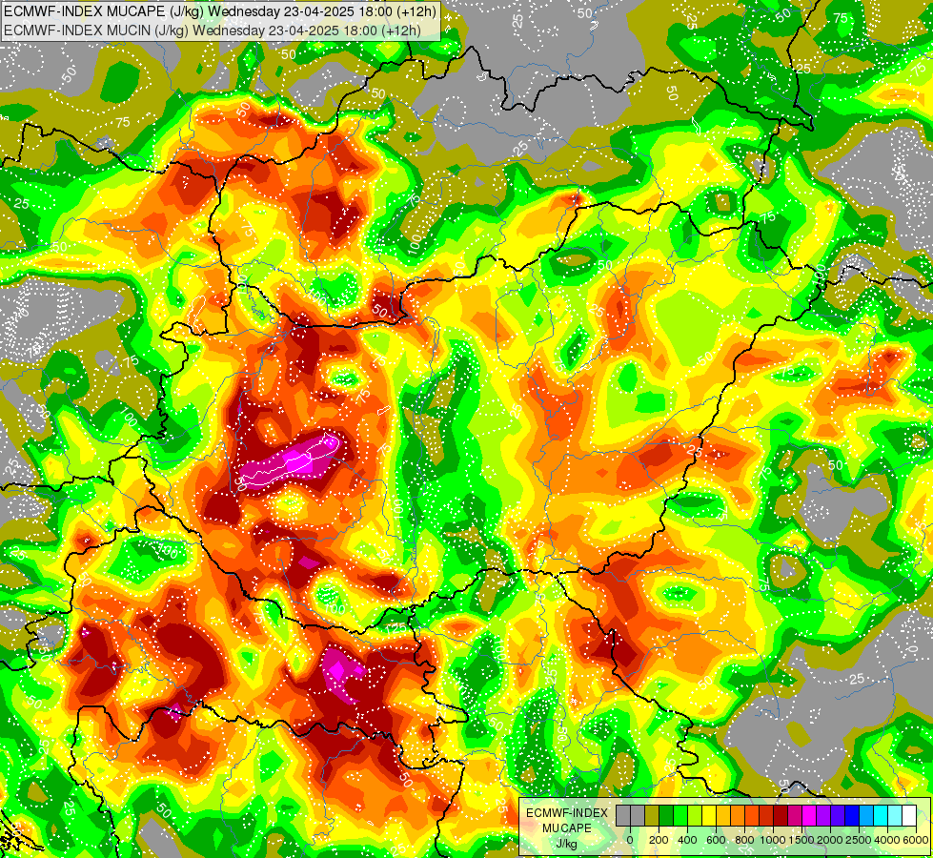Screen dimensions: 933x858
Task: Select the olive legend swatch
Action: click(x=652, y=816)
